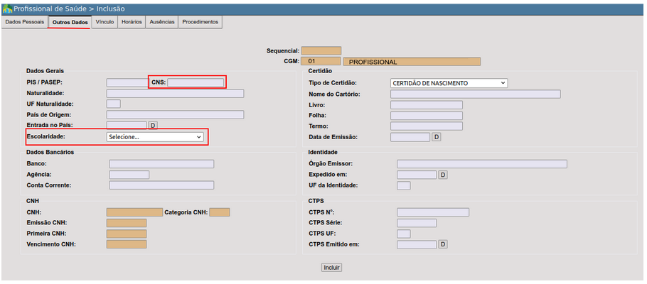Click the Naturalidade text field
The width and height of the screenshot is (647, 284).
(175, 94)
